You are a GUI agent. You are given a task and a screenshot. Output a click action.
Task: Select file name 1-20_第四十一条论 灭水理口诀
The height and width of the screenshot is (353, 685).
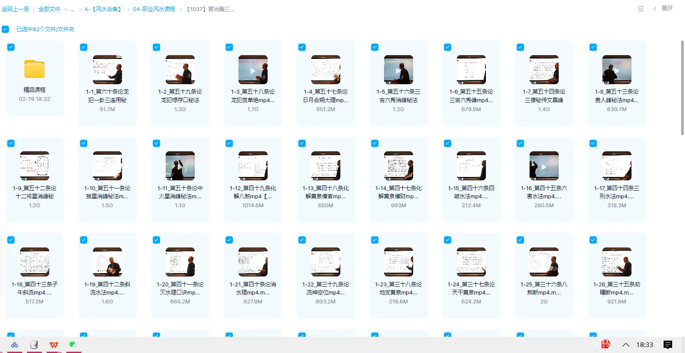point(180,288)
